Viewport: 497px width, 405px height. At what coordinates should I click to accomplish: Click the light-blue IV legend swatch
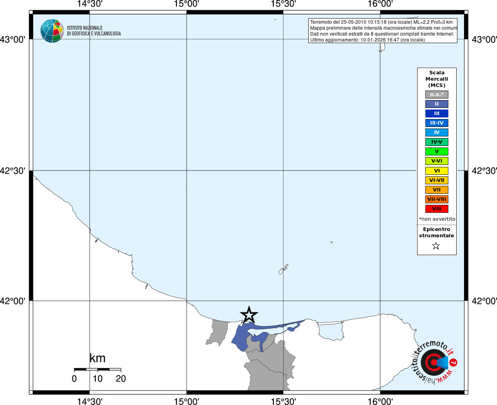click(437, 132)
